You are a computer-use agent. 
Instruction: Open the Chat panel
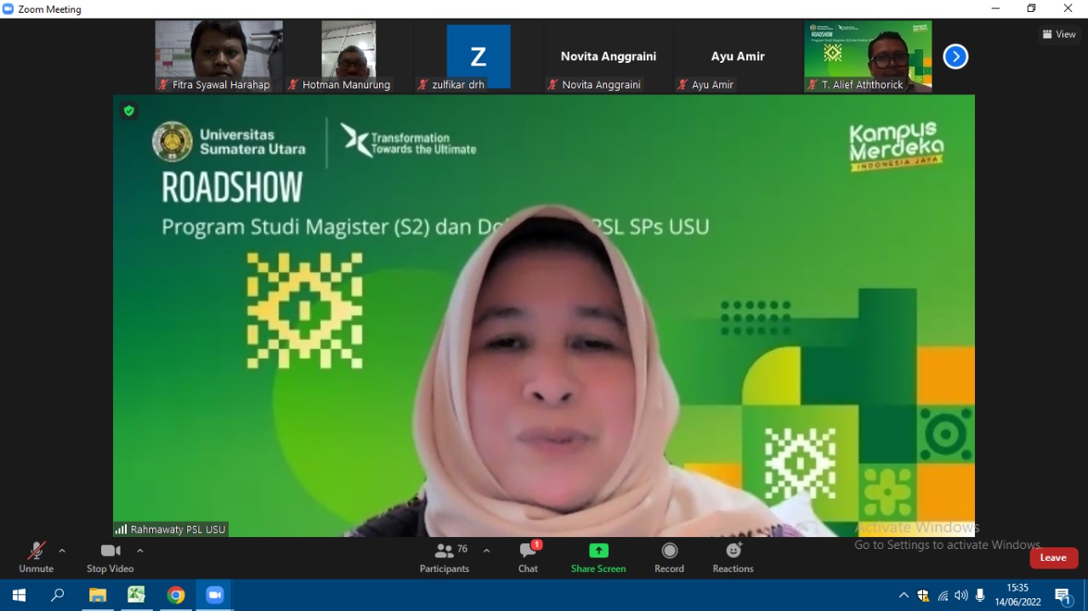click(528, 557)
